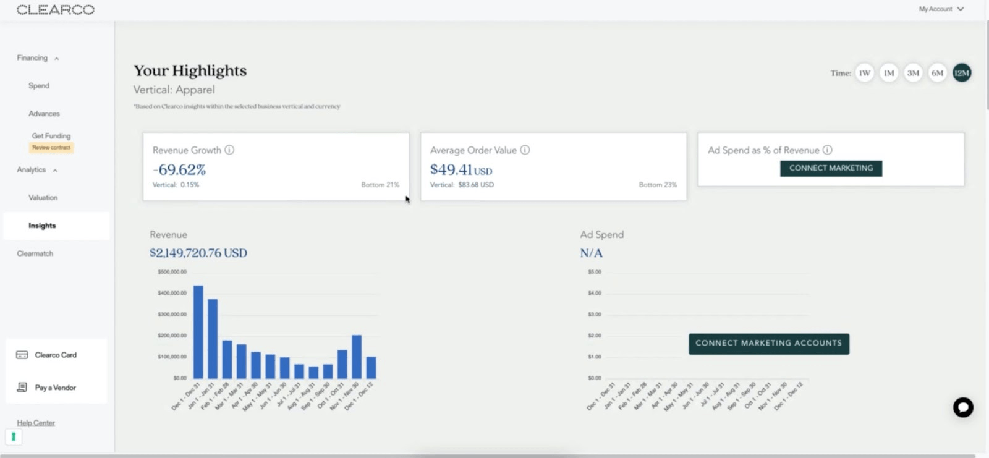Collapse the Analytics section
The width and height of the screenshot is (989, 458).
pyautogui.click(x=55, y=171)
